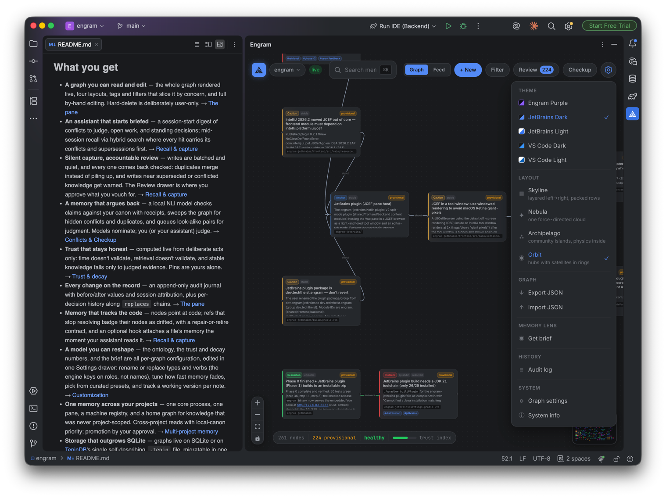This screenshot has height=498, width=666.
Task: Open indent settings 2 spaces
Action: (574, 459)
